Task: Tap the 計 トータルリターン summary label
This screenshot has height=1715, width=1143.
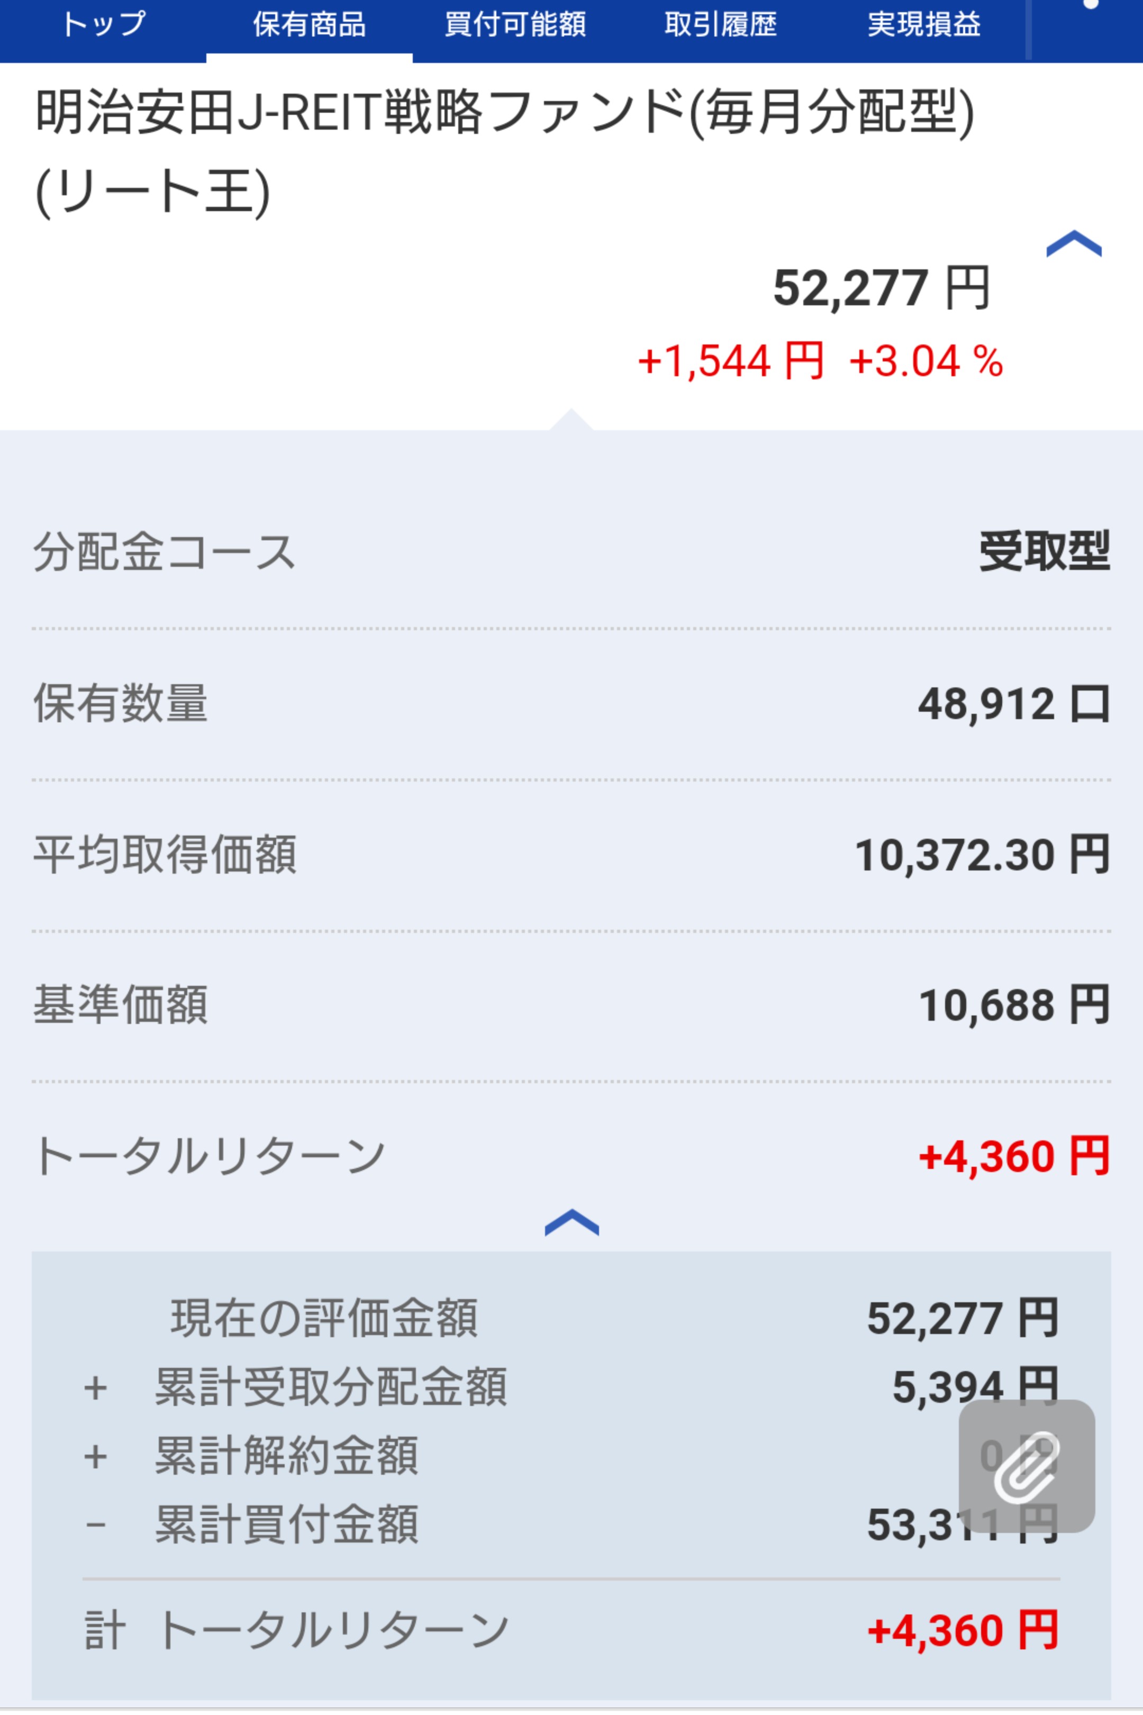Action: click(x=295, y=1630)
